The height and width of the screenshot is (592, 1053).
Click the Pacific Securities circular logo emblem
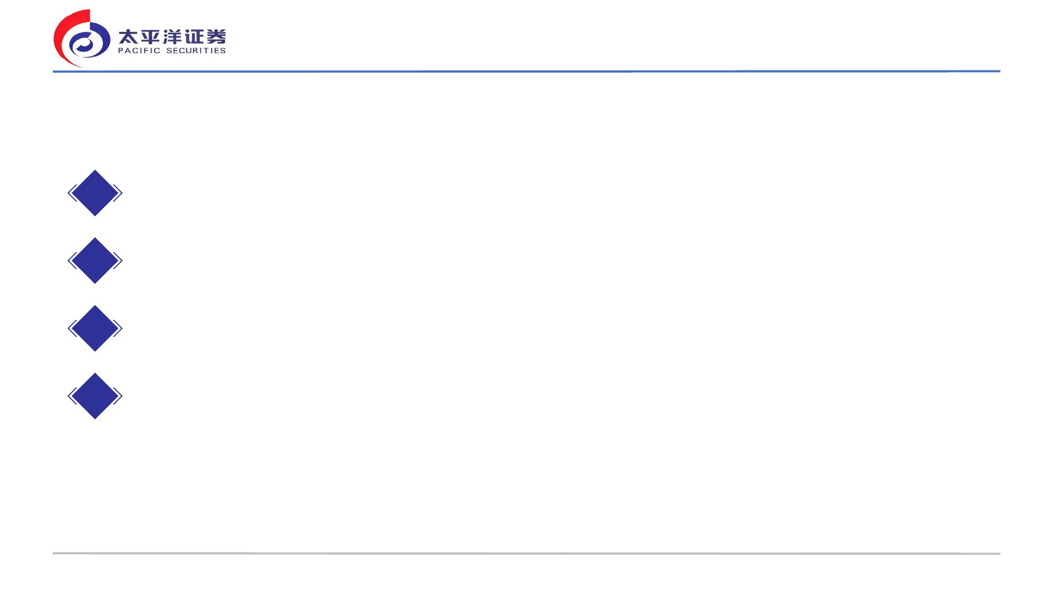pyautogui.click(x=82, y=38)
